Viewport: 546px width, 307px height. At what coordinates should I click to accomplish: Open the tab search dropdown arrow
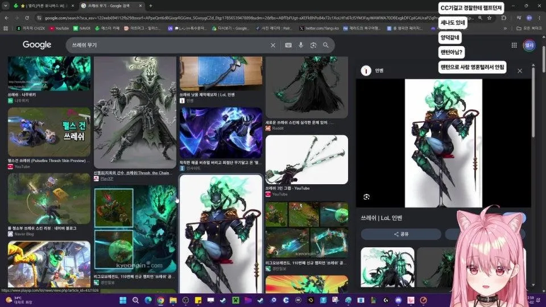tap(6, 6)
